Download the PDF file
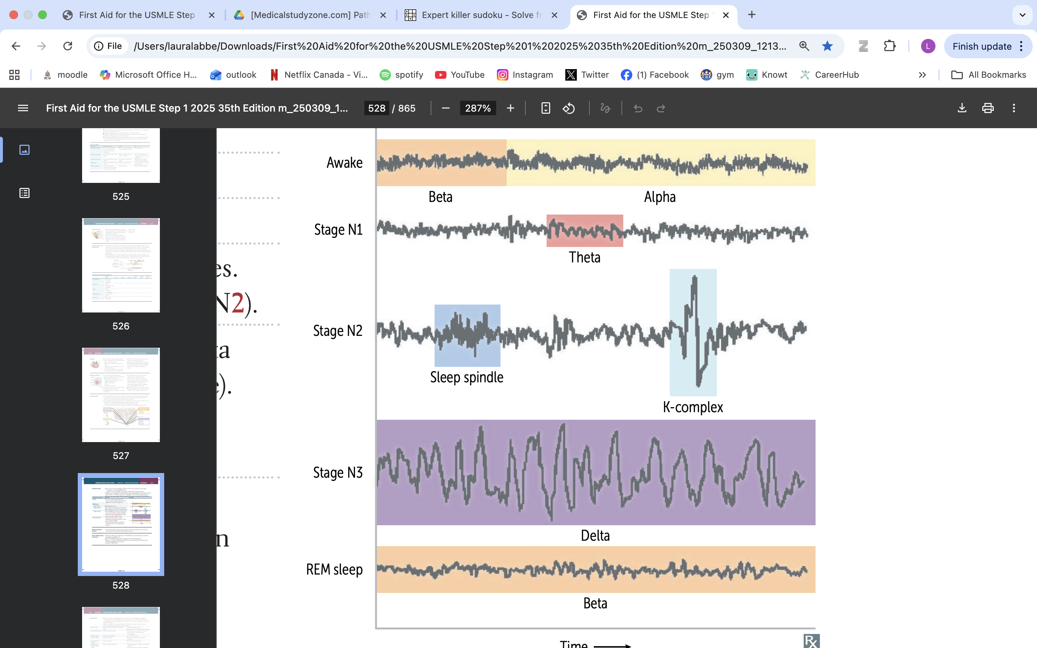 point(962,108)
